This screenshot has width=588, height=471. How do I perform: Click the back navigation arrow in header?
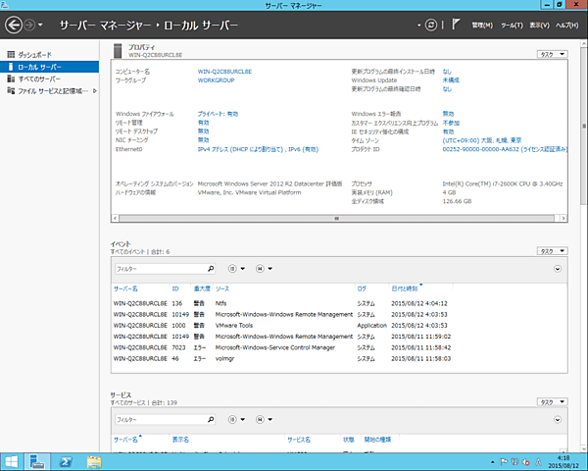12,24
